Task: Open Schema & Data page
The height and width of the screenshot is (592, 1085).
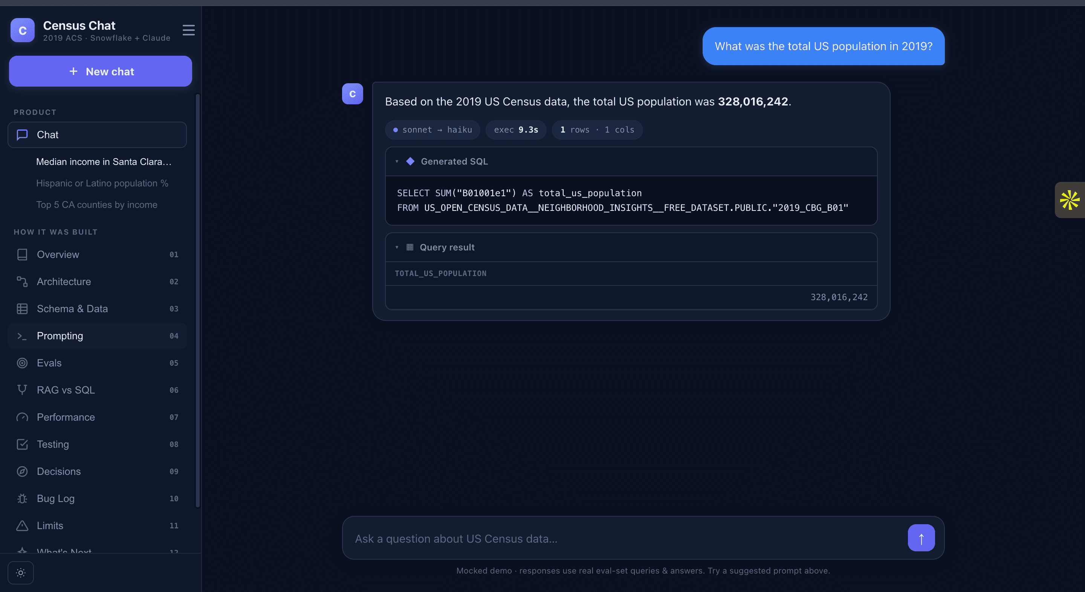Action: tap(97, 309)
